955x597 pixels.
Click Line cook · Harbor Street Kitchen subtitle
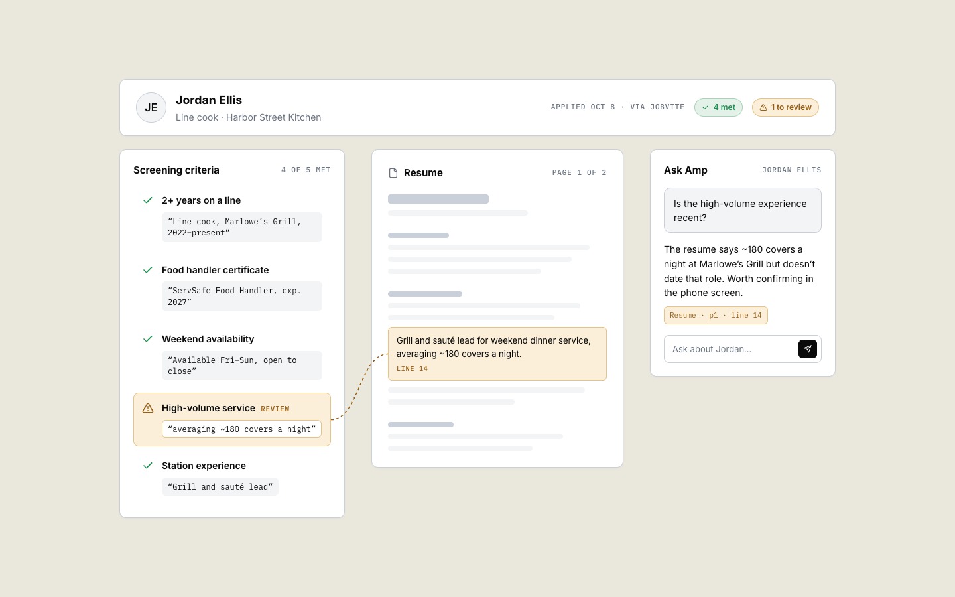pyautogui.click(x=248, y=117)
